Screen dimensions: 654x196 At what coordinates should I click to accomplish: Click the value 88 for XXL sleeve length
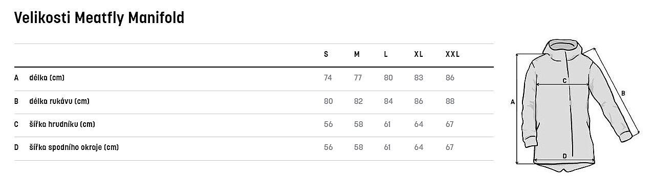click(x=450, y=101)
